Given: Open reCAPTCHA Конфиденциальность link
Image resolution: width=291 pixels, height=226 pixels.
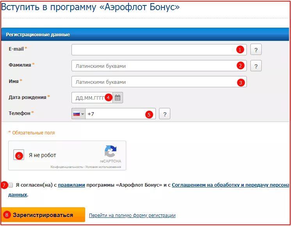Looking at the screenshot, I should pyautogui.click(x=67, y=167).
